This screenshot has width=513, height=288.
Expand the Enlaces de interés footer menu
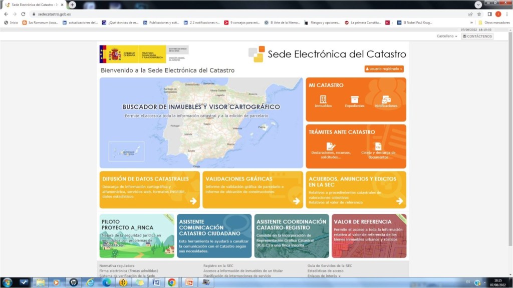click(x=324, y=276)
